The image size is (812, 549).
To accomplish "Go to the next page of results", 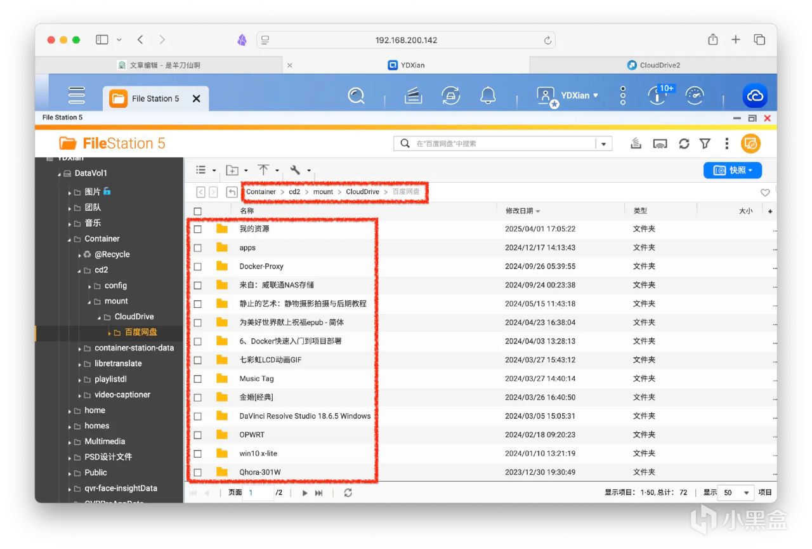I will click(x=304, y=493).
